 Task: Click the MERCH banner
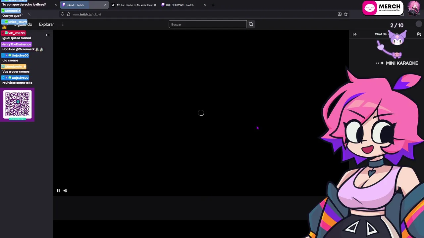point(383,8)
